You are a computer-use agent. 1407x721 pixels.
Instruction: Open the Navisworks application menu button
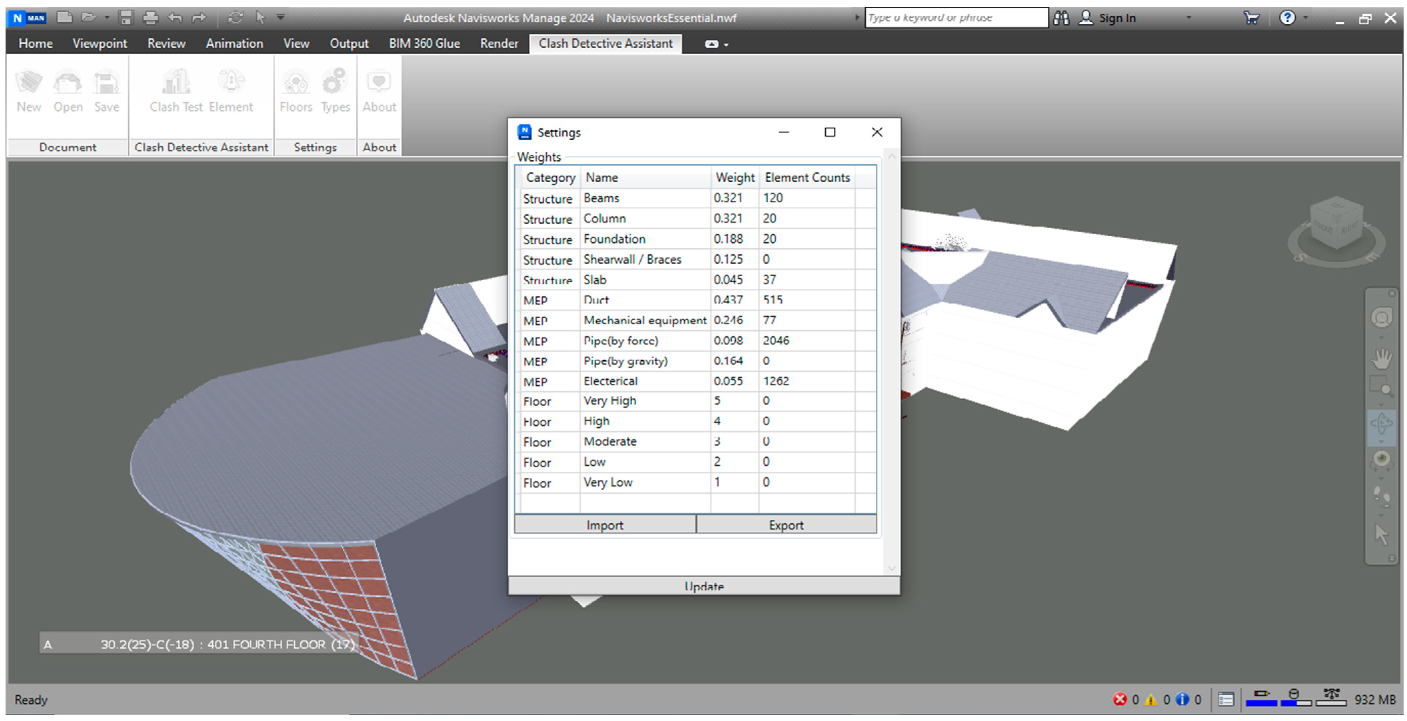tap(27, 18)
